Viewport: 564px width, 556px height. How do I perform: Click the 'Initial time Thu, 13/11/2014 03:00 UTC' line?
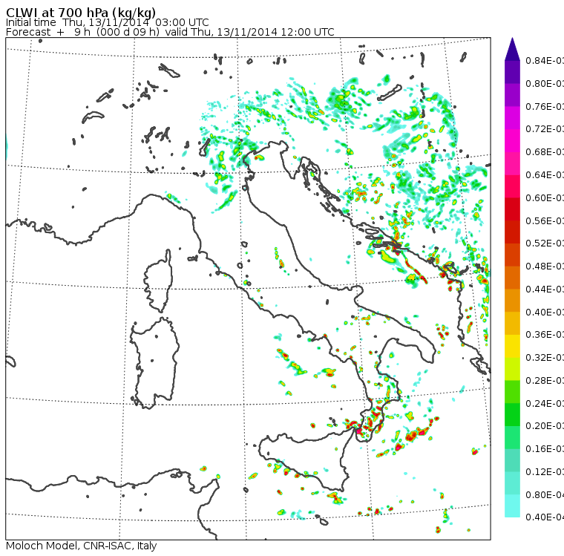pos(107,22)
